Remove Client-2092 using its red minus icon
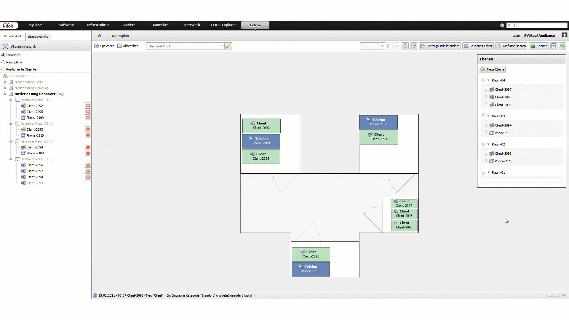 (x=88, y=106)
